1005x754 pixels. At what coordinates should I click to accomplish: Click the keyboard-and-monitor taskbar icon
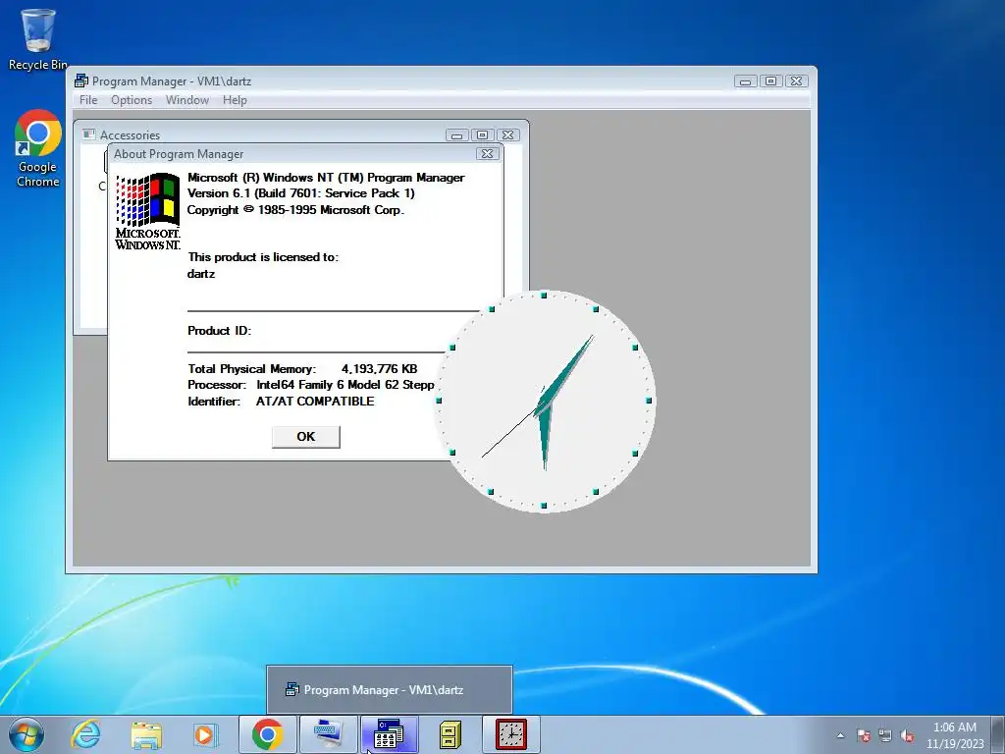(x=329, y=734)
